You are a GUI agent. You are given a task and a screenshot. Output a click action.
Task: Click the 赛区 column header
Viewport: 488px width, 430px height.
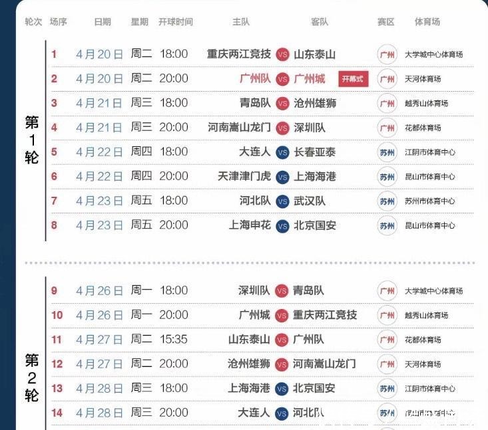click(386, 22)
